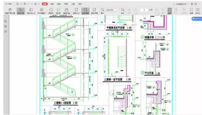Click the blue convert-to-Word floating button
This screenshot has height=115, width=202.
[197, 19]
